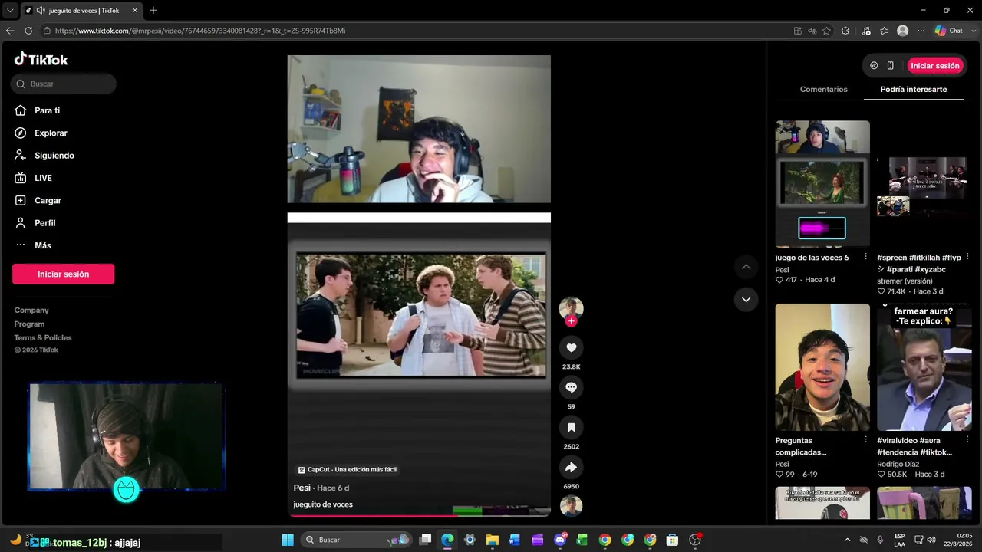Open the taskbar Settings gear
982x552 pixels.
470,540
